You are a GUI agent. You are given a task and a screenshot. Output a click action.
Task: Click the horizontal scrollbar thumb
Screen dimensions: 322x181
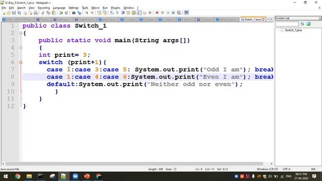pyautogui.click(x=134, y=163)
